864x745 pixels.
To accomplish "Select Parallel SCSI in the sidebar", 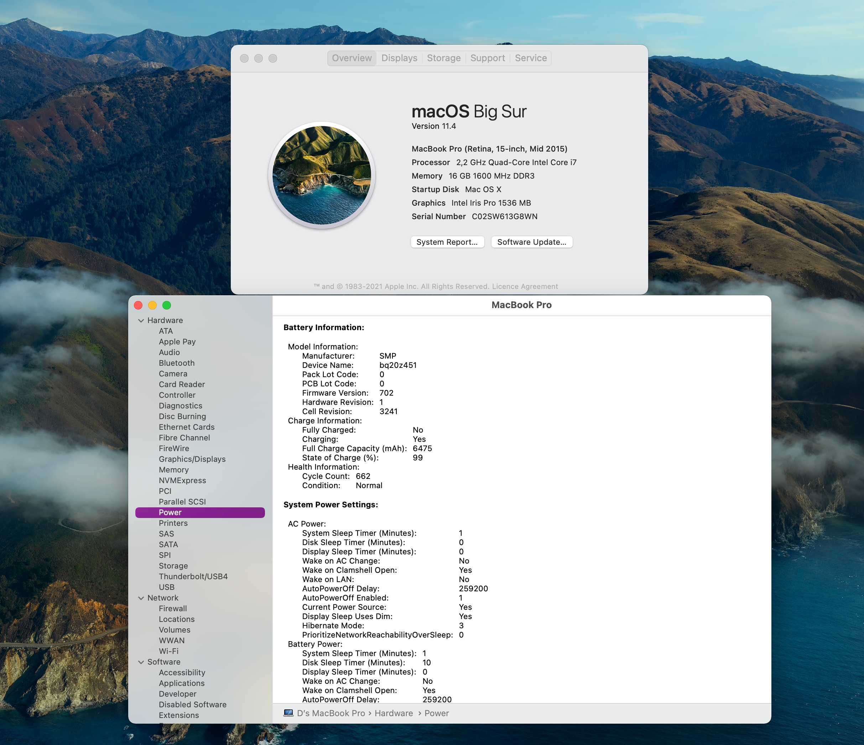I will click(182, 502).
